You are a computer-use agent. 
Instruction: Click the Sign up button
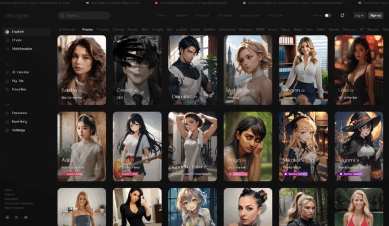[376, 15]
